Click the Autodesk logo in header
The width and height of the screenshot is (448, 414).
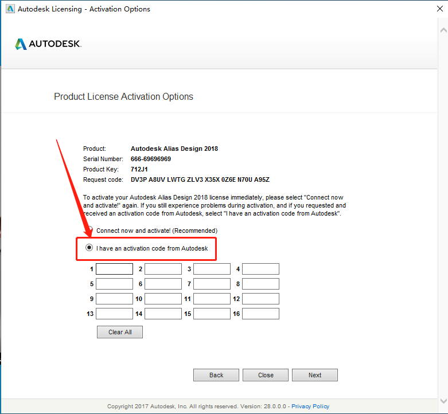48,44
